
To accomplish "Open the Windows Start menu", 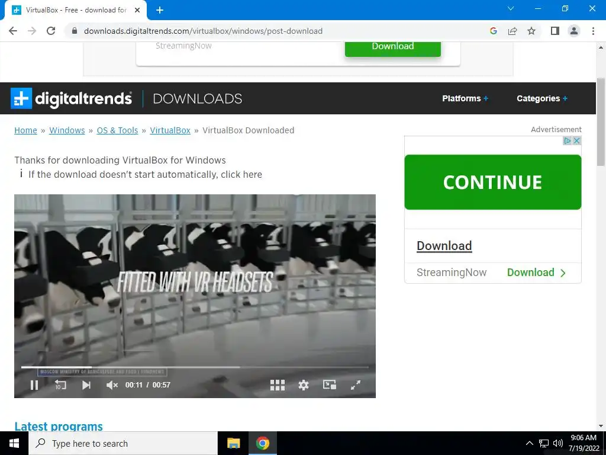I will [14, 443].
